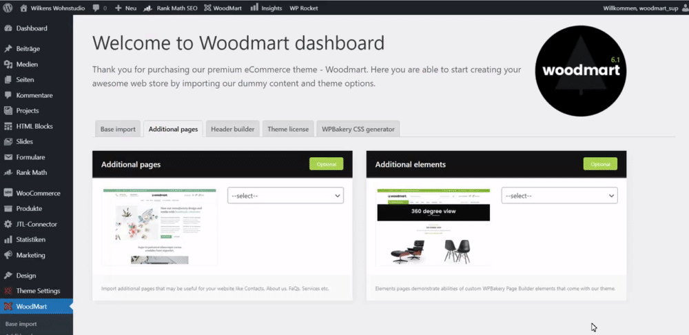Click the Neu plus icon
Viewport: 689px width, 335px height.
(119, 8)
